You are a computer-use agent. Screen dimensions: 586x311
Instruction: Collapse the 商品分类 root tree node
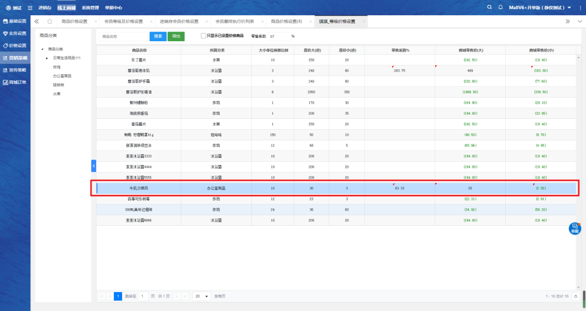coord(42,49)
